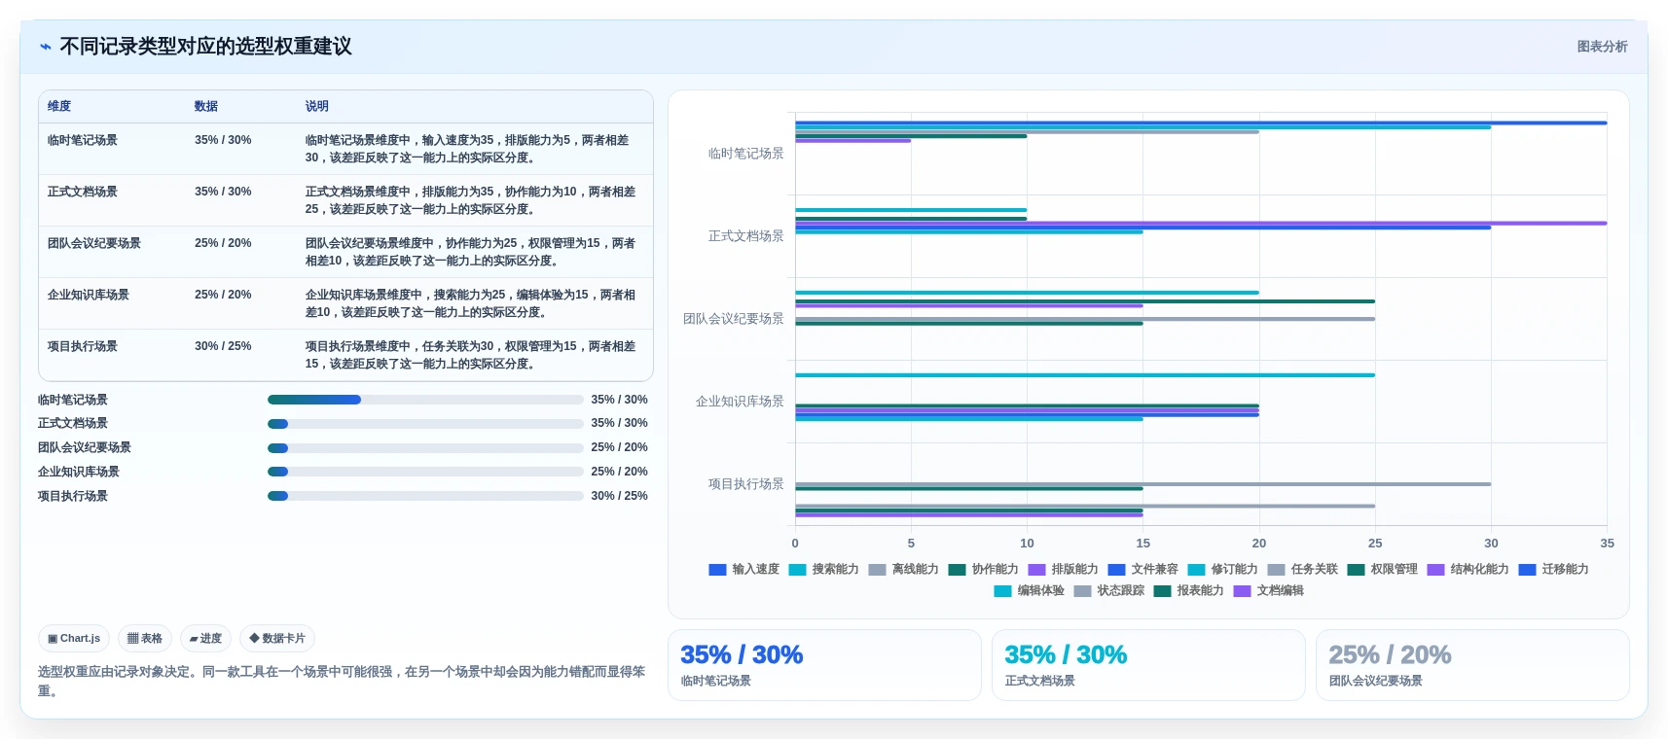1668x739 pixels.
Task: Click the 数据 column header
Action: 205,106
